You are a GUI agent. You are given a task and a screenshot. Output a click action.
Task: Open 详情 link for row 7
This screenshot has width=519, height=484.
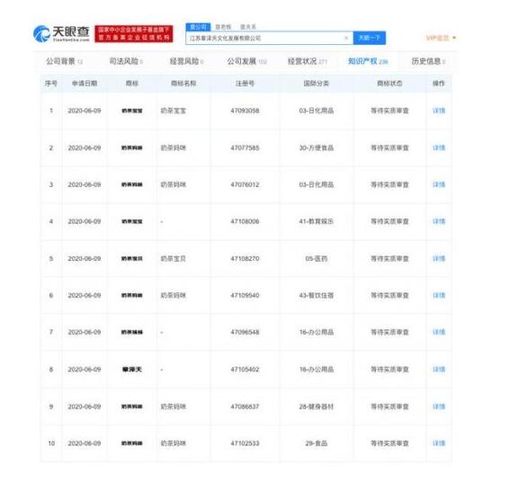click(x=439, y=332)
